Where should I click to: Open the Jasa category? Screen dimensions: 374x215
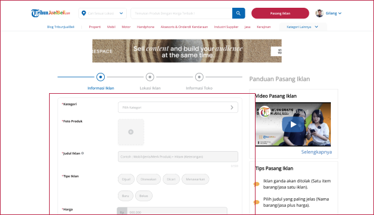pyautogui.click(x=247, y=27)
